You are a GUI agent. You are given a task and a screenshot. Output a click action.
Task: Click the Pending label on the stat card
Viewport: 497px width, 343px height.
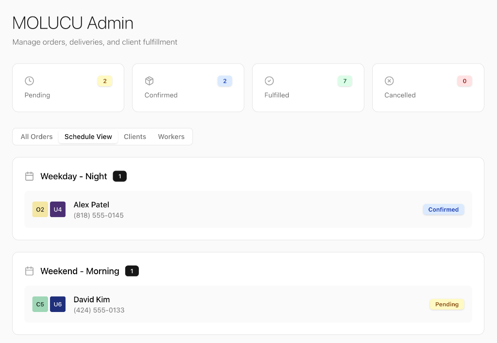(37, 95)
